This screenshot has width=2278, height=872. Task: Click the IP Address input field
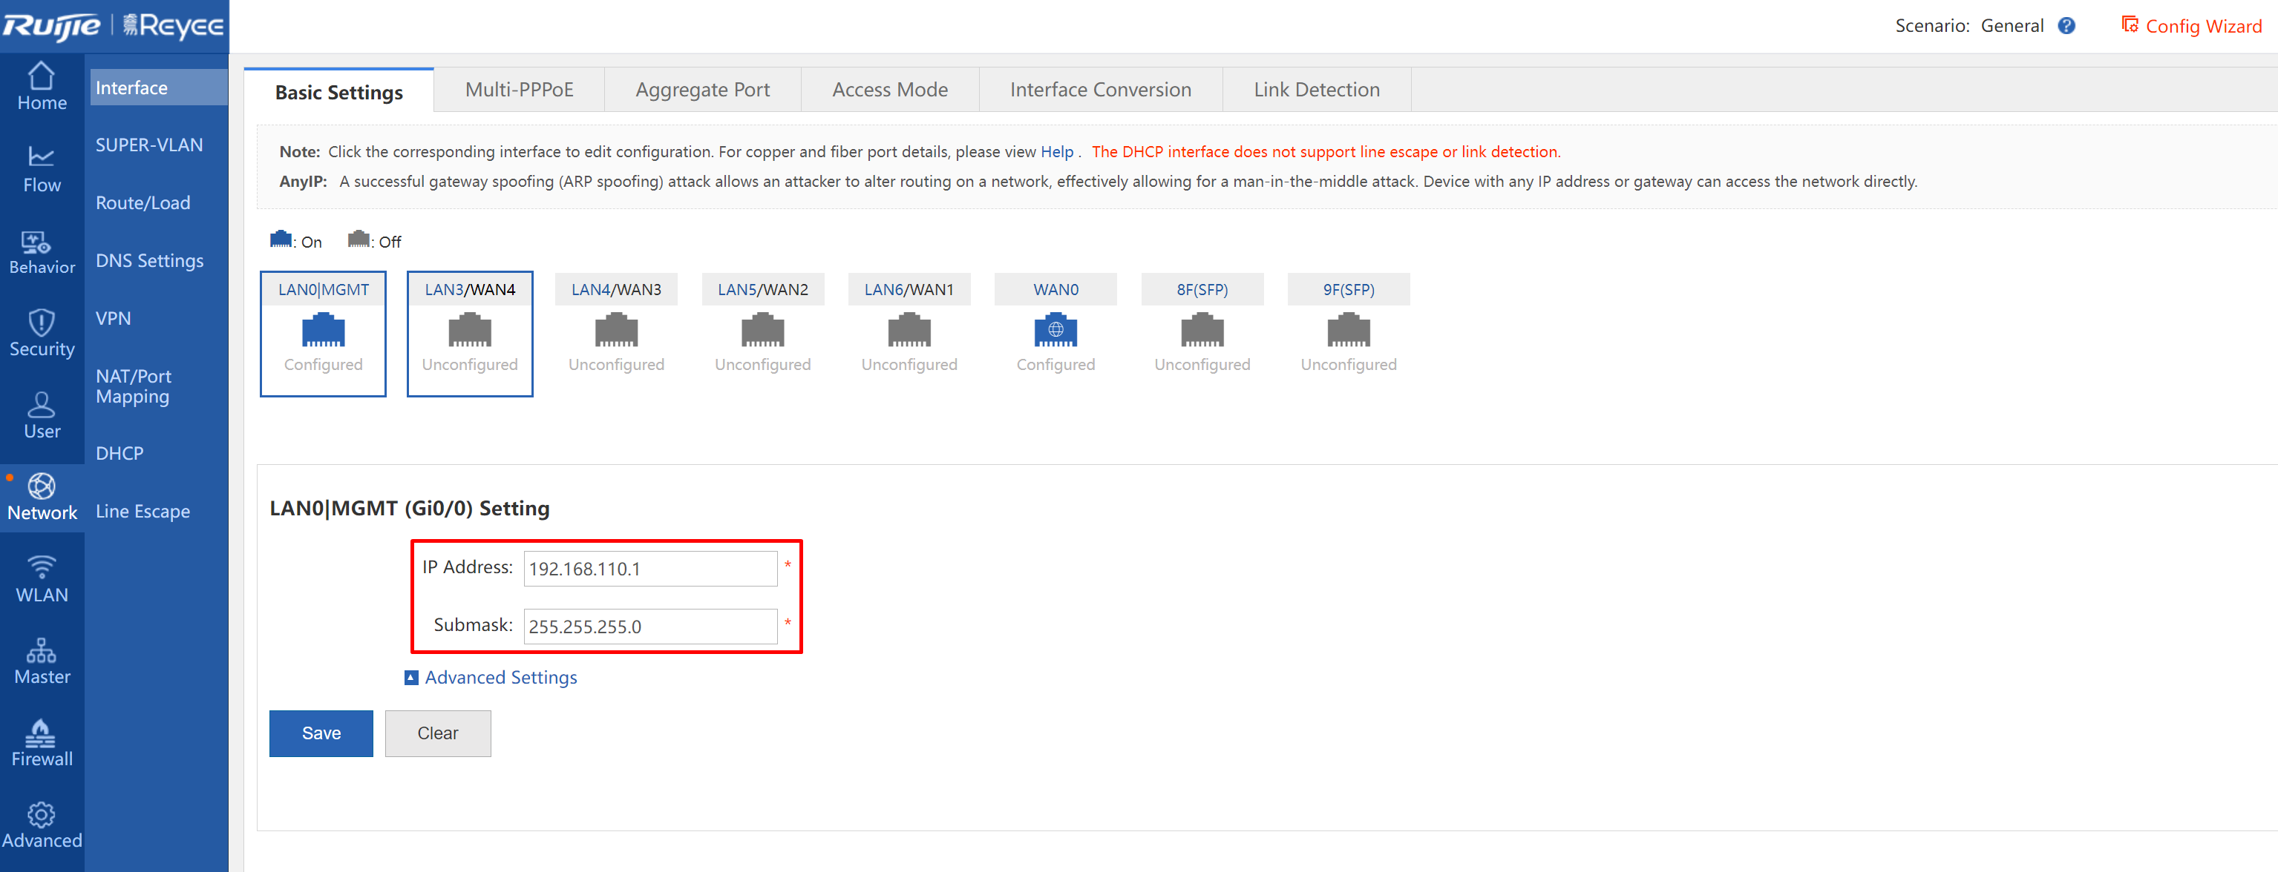click(x=650, y=569)
